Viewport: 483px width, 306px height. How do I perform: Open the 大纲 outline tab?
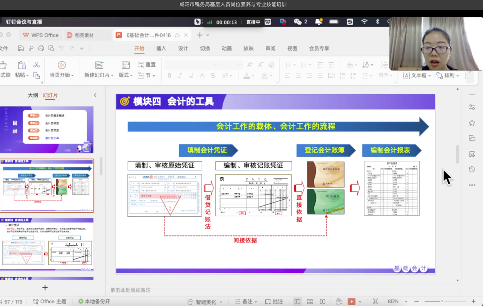[x=33, y=95]
